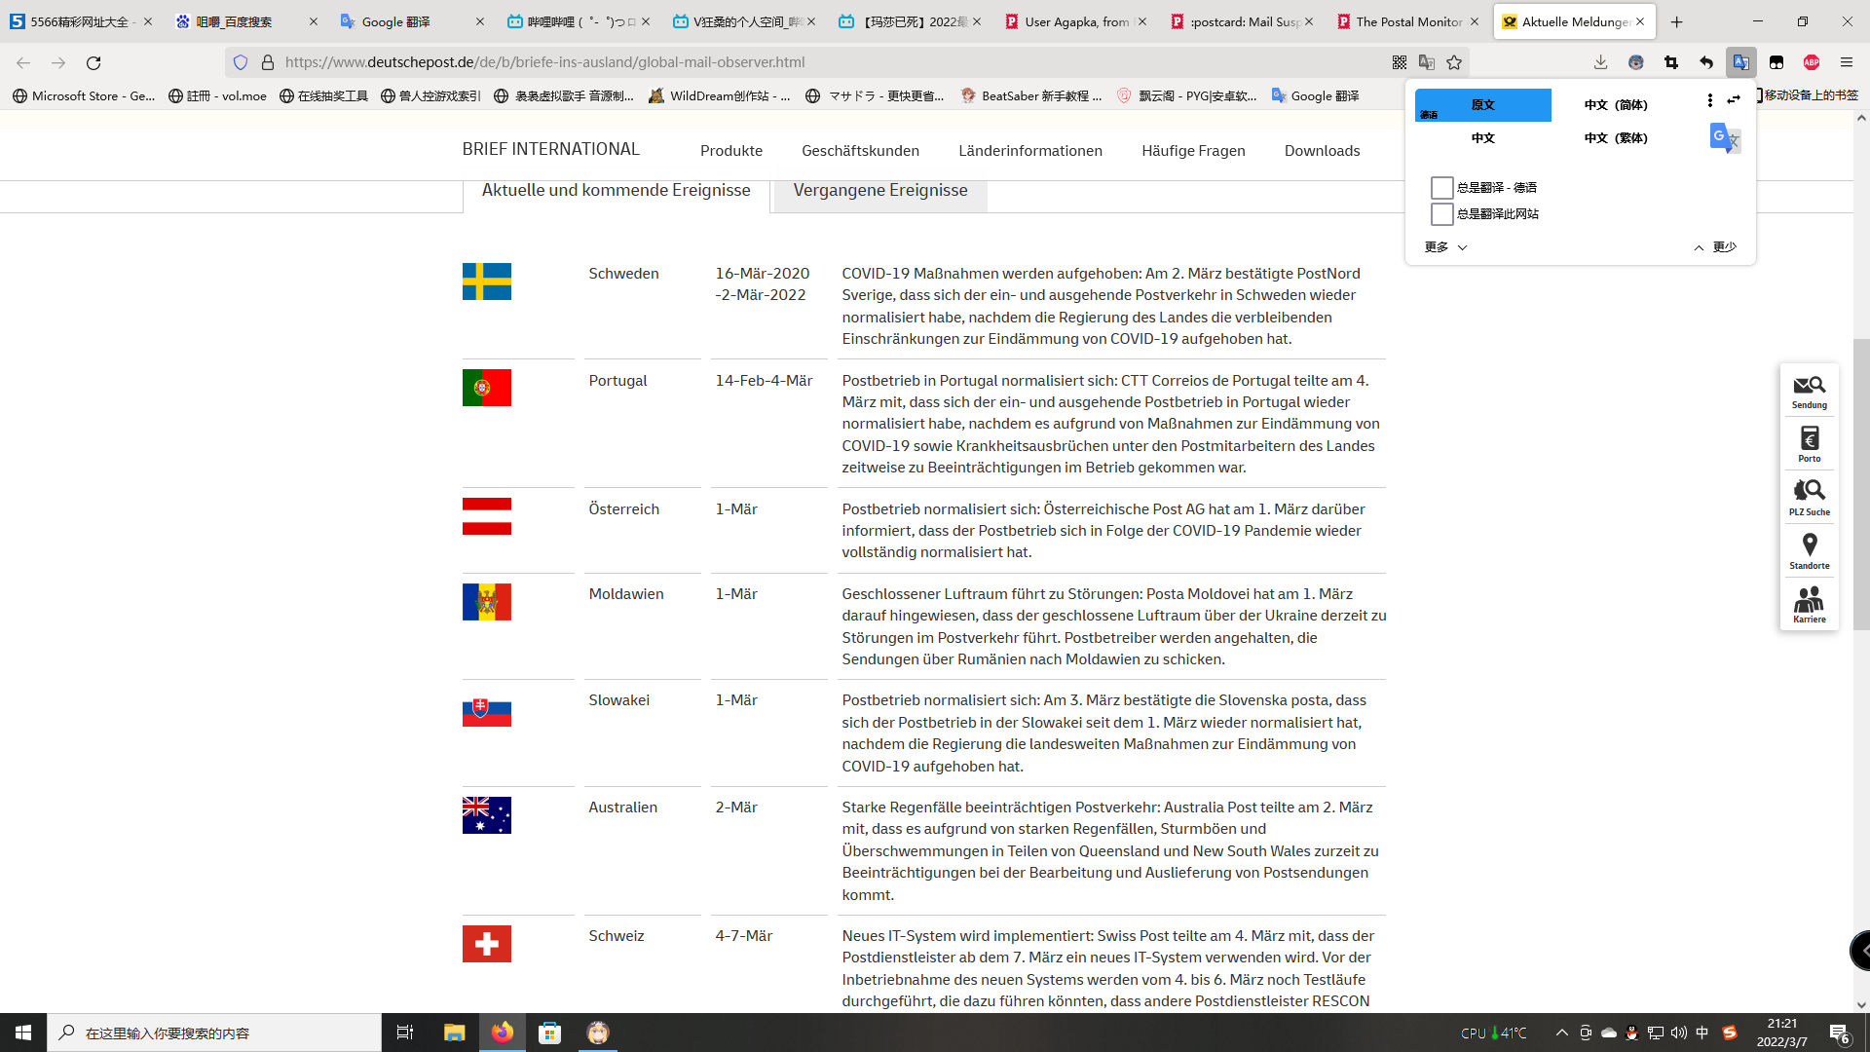The width and height of the screenshot is (1870, 1052).
Task: Click the Sendung tracking sidebar icon
Action: (x=1810, y=392)
